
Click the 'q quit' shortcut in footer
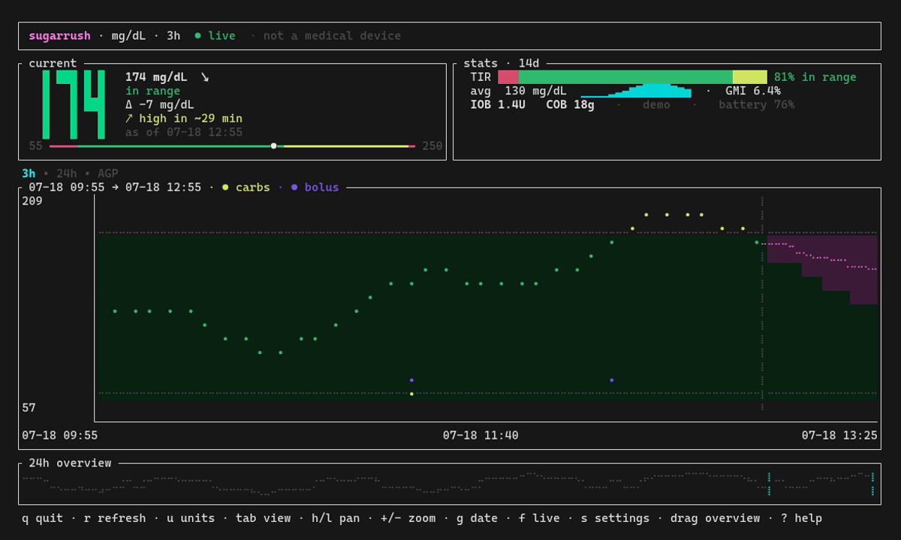(42, 518)
